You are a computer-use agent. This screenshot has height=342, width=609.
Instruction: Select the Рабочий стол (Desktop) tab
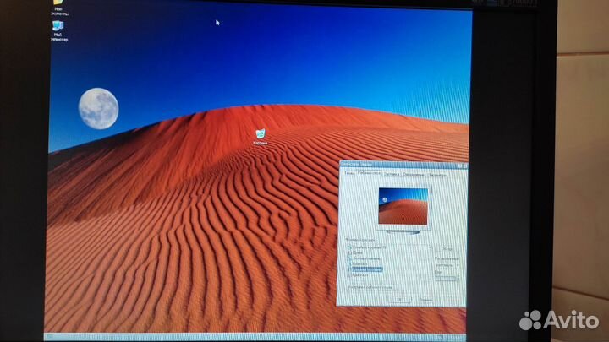369,172
